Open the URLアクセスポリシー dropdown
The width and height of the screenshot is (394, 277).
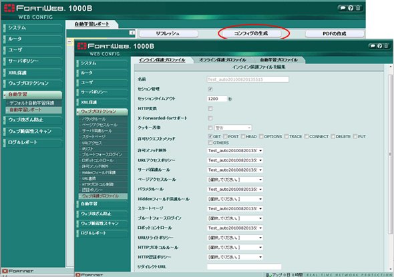pyautogui.click(x=234, y=160)
